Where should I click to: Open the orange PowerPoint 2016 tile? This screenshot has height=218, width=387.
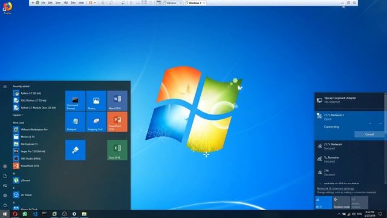point(117,122)
